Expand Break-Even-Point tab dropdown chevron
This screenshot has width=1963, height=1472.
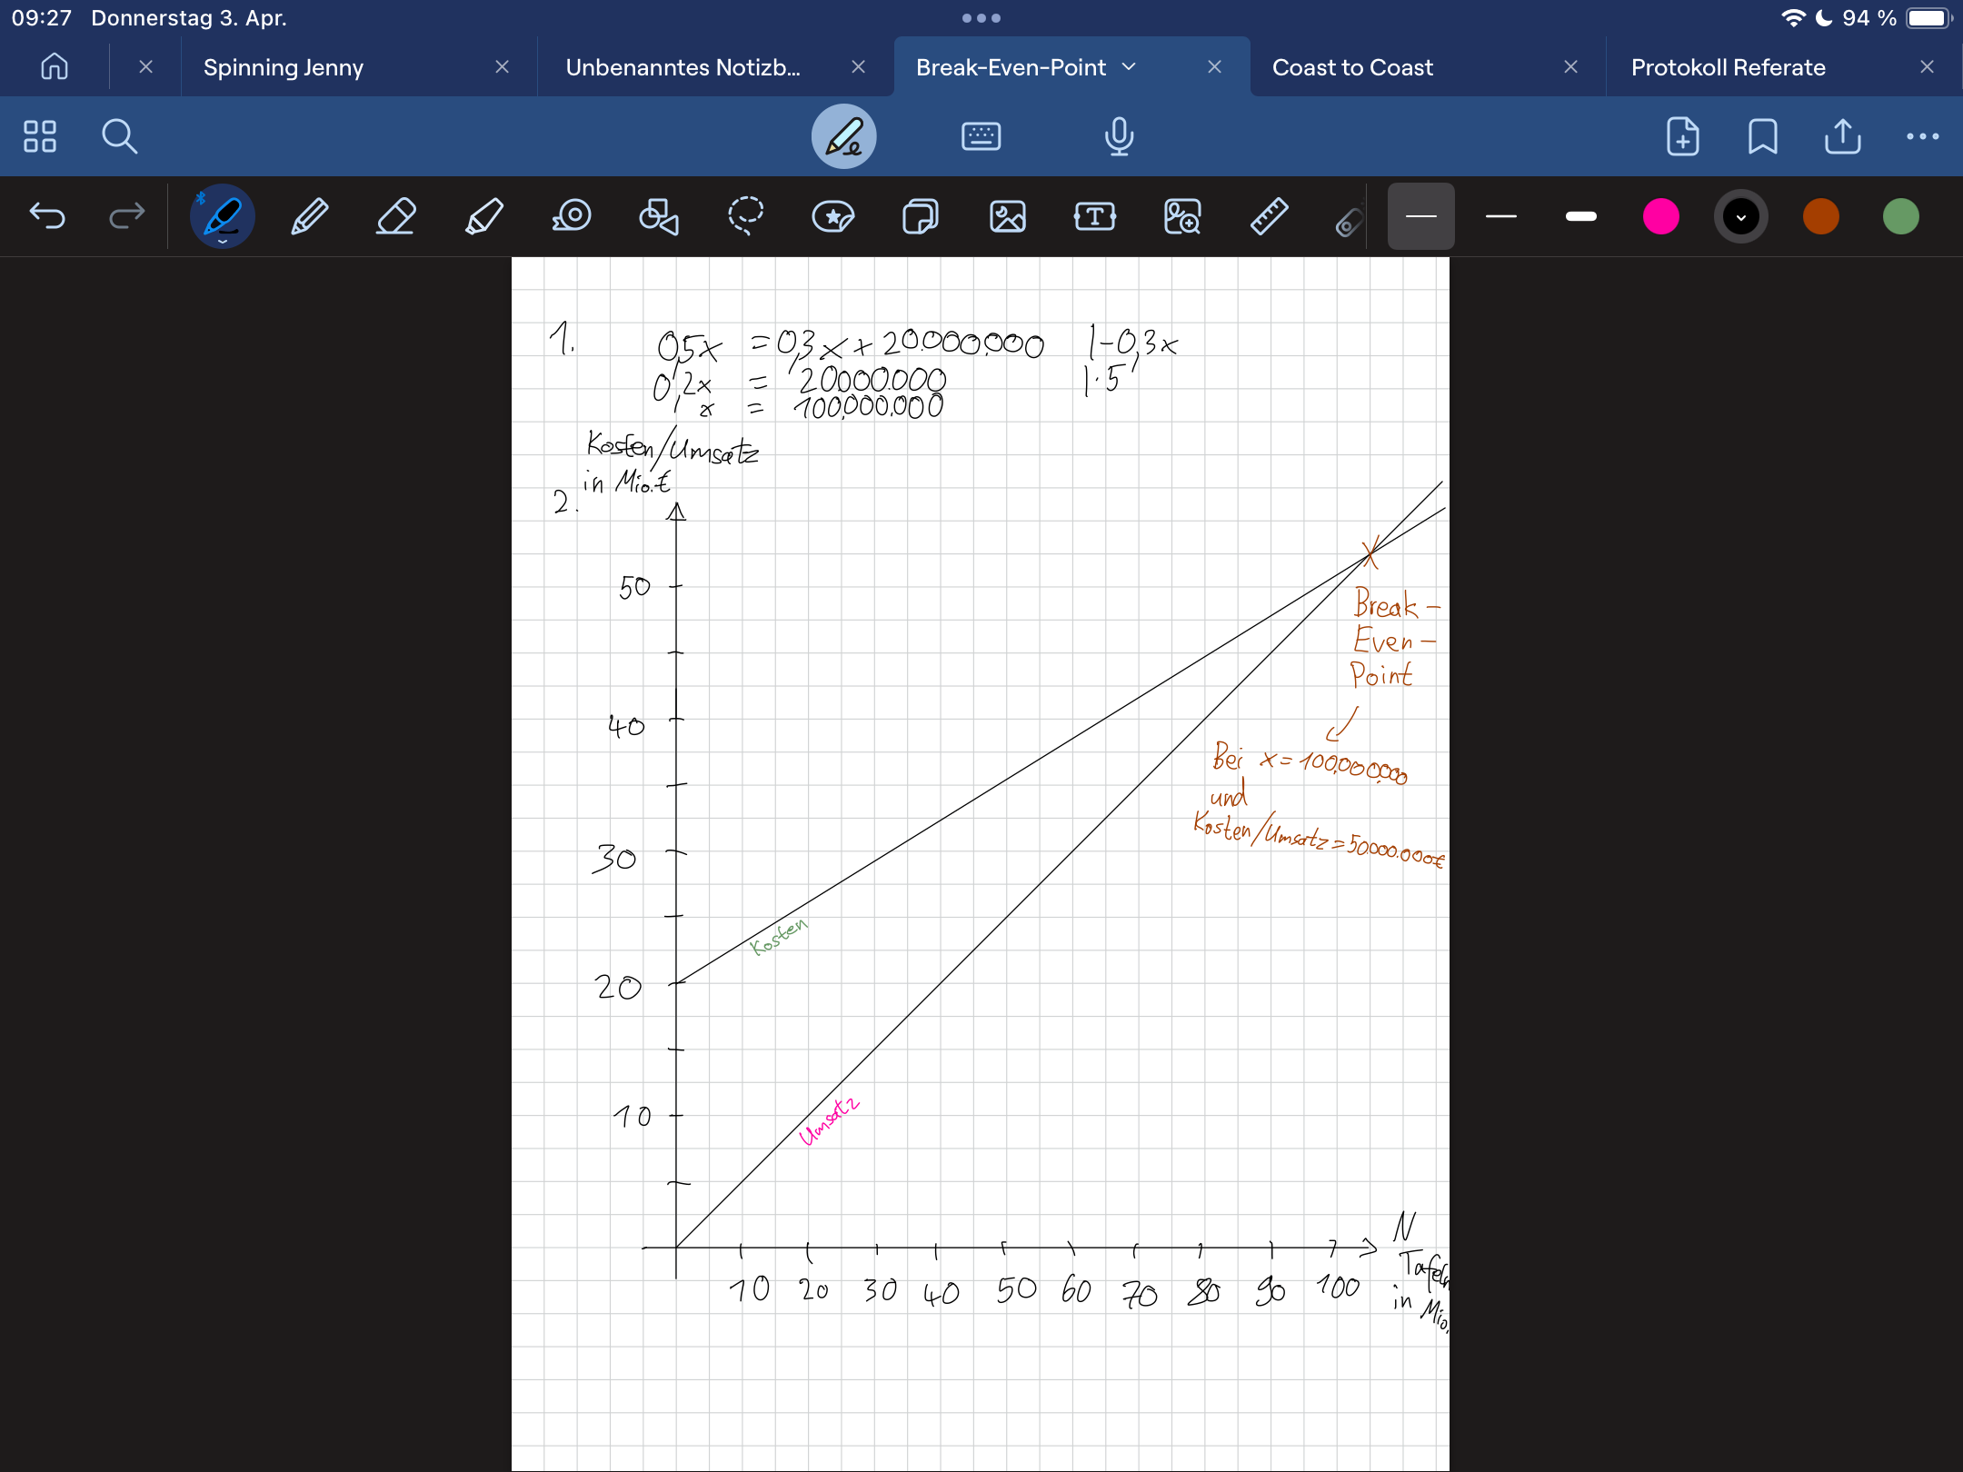coord(1130,67)
